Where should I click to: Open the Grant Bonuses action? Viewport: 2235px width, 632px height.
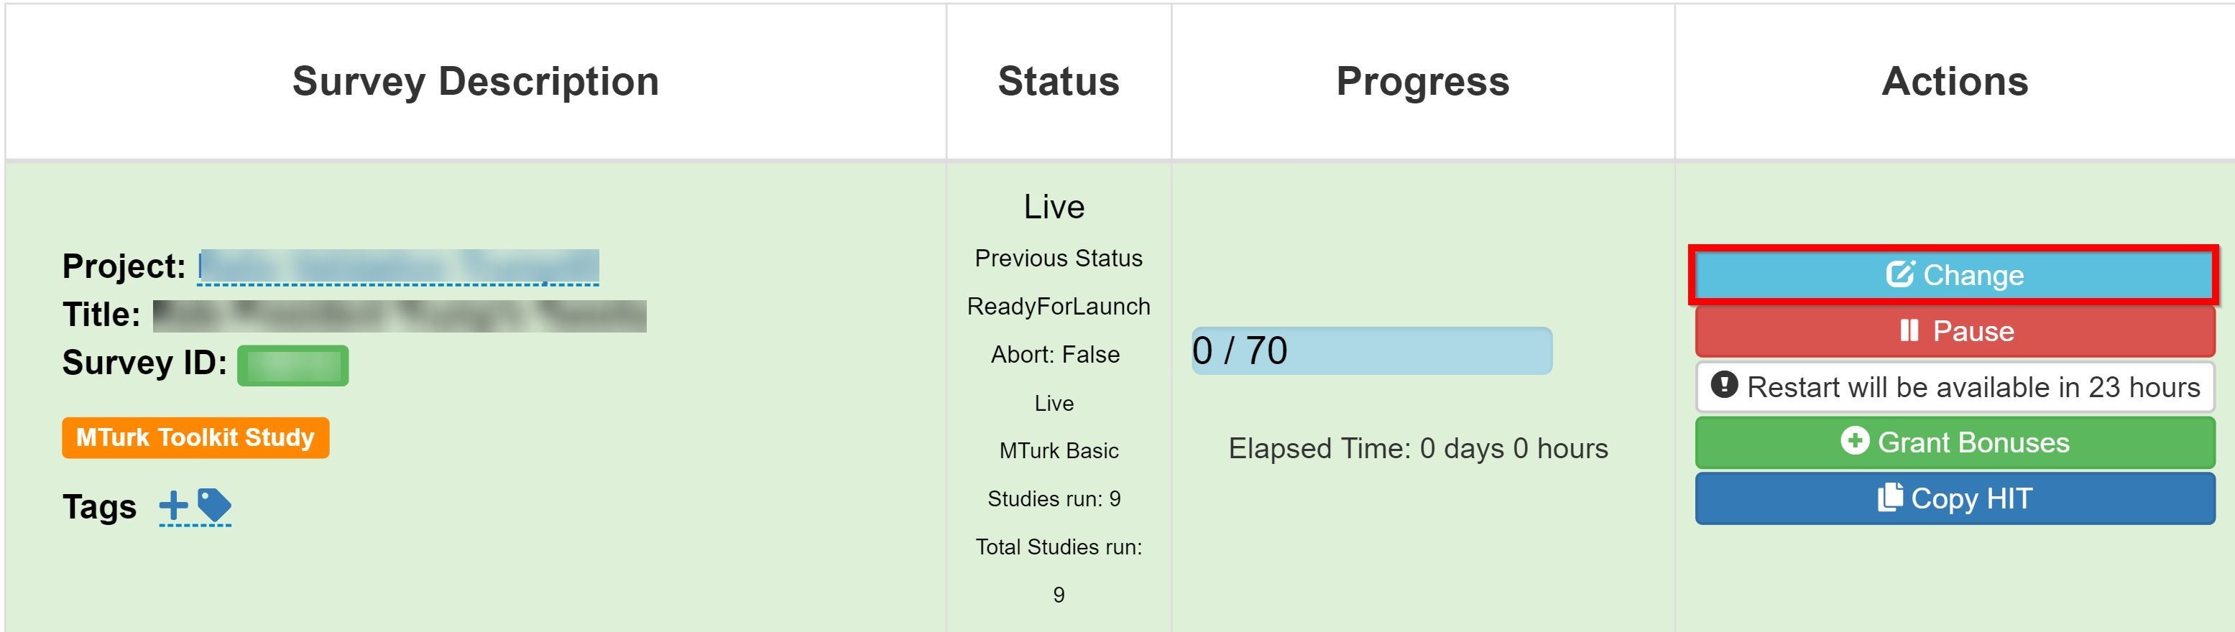[1954, 442]
